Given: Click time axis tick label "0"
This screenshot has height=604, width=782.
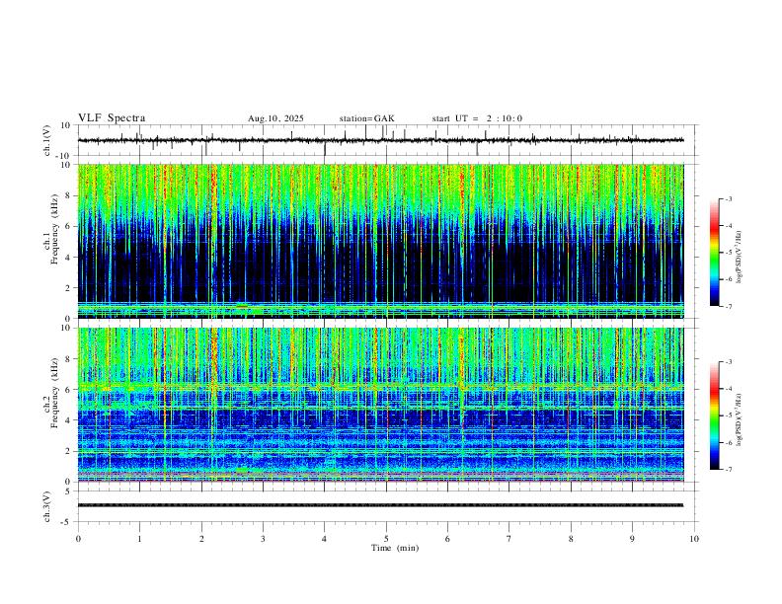Looking at the screenshot, I should click(78, 539).
